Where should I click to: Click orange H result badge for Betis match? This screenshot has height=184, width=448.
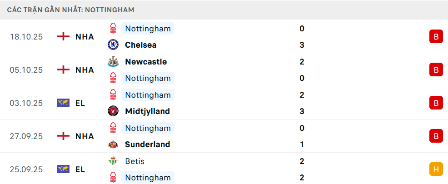pos(436,169)
